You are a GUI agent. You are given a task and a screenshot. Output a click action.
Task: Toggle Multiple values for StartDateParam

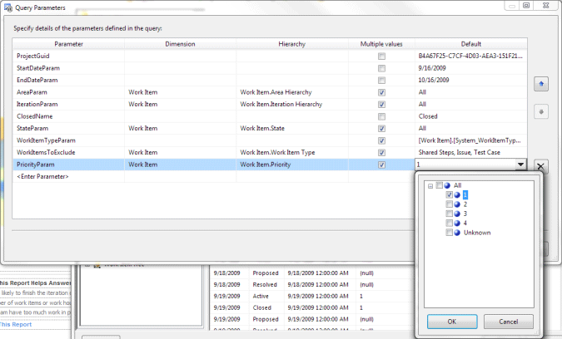[381, 68]
